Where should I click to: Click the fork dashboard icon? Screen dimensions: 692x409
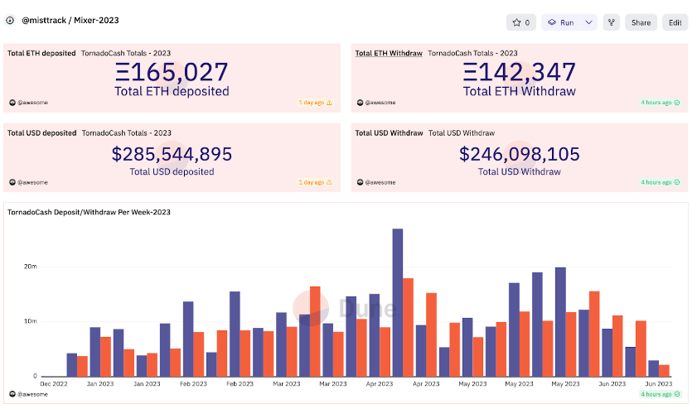(x=612, y=22)
